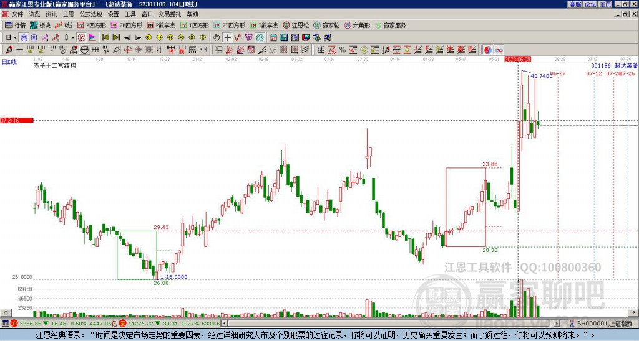Click the 主页 homepage button
Image resolution: width=639 pixels, height=341 pixels.
tap(605, 4)
